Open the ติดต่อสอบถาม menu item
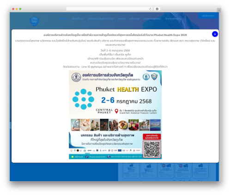 click(x=173, y=19)
